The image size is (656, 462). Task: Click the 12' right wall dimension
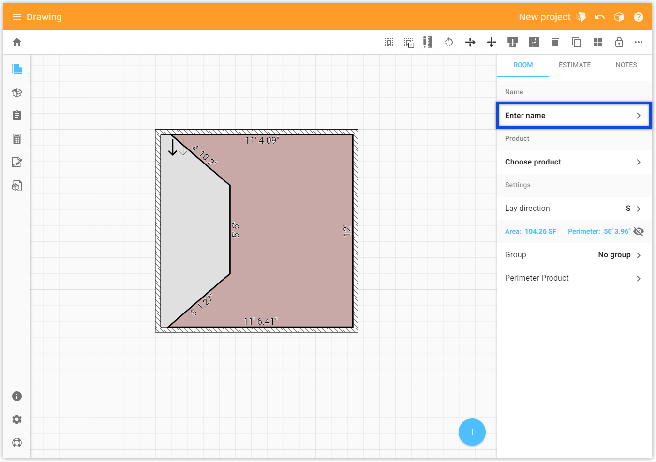tap(347, 230)
